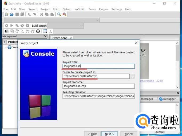Open the Build menu
The width and height of the screenshot is (182, 136).
pyautogui.click(x=56, y=9)
